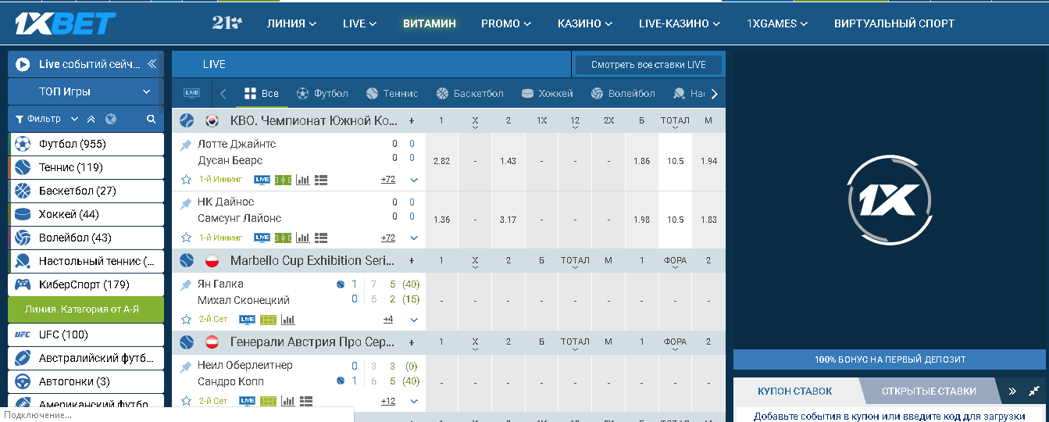Click the 1XBET logo
This screenshot has width=1049, height=422.
coord(66,24)
